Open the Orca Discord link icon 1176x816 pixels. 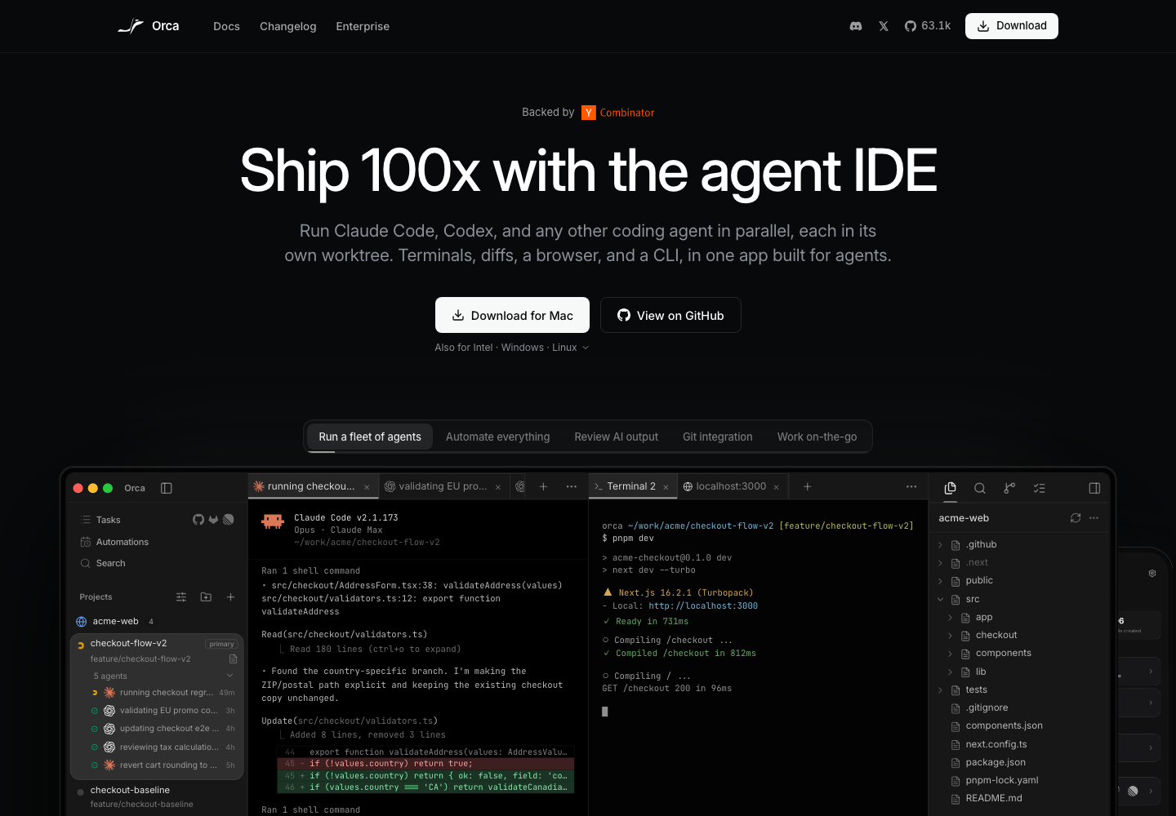point(856,26)
